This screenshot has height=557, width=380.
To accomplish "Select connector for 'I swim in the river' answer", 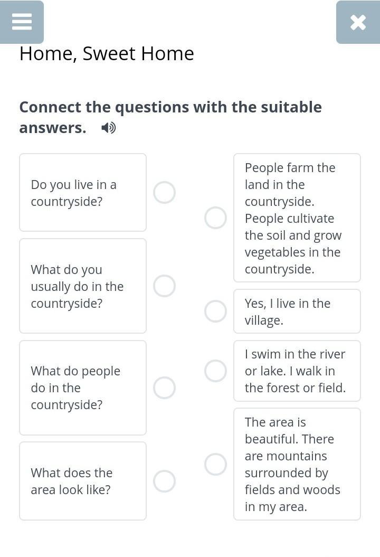I will click(215, 371).
